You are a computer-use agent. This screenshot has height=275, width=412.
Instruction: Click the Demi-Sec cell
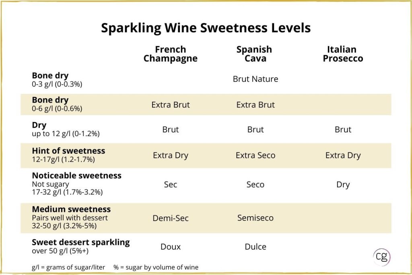pos(171,218)
